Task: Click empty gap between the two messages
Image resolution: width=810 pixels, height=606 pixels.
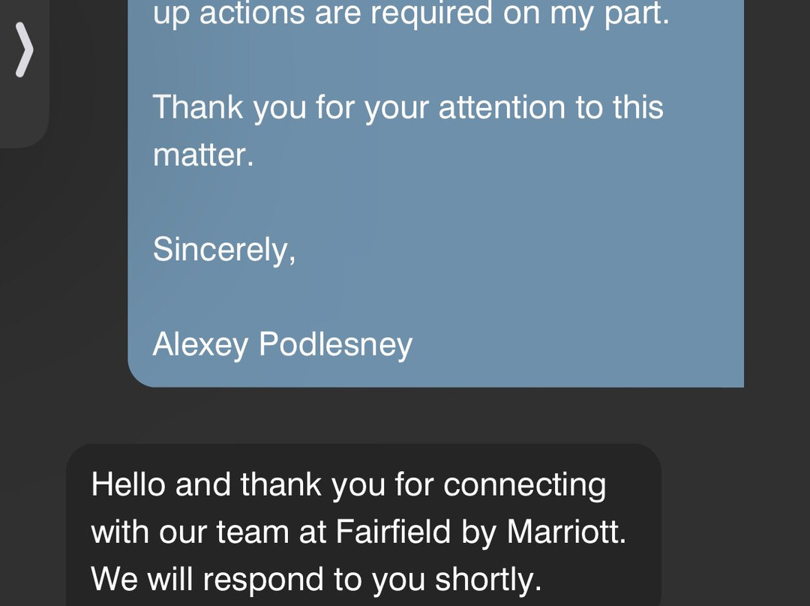Action: tap(405, 415)
